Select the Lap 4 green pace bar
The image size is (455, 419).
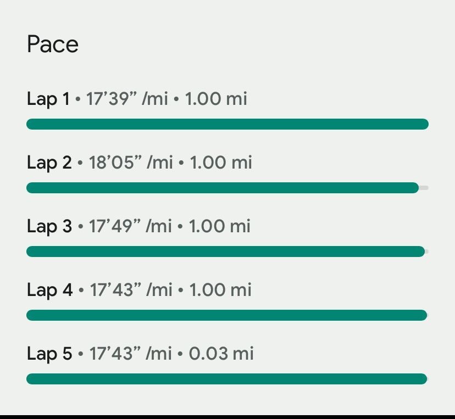click(226, 315)
